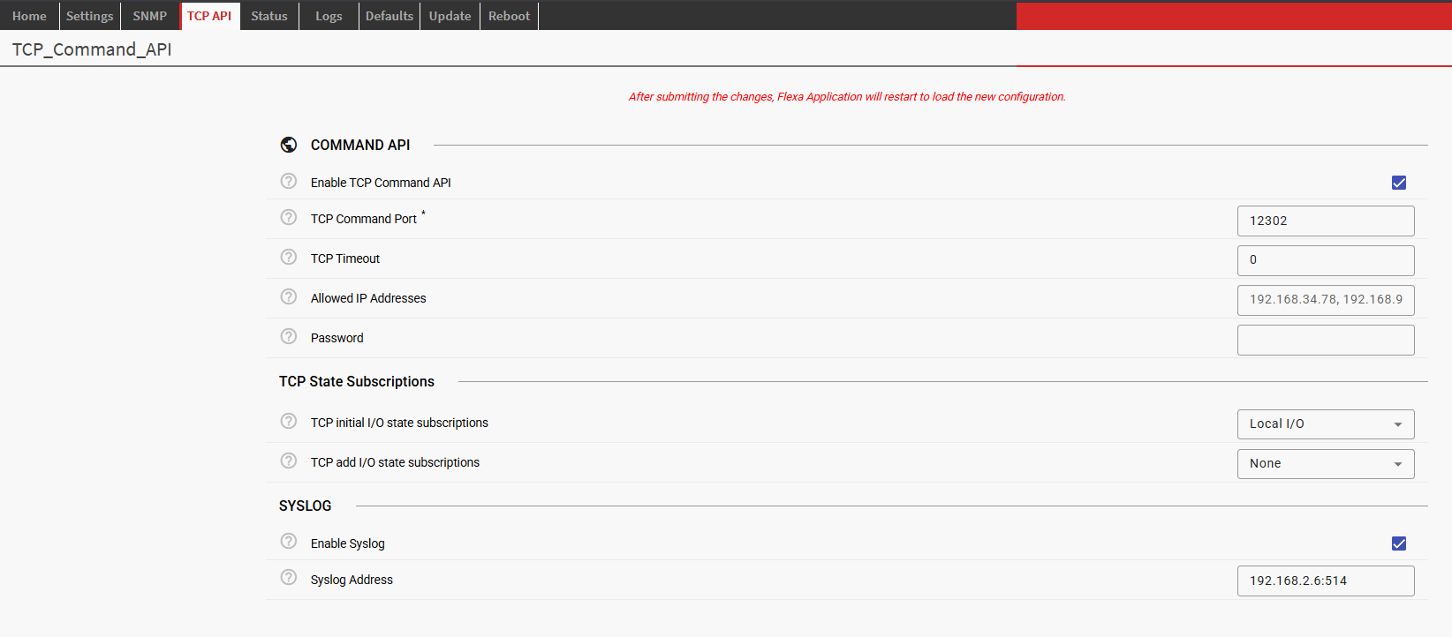Click help icon for Allowed IP Addresses
This screenshot has width=1452, height=637.
pos(289,296)
